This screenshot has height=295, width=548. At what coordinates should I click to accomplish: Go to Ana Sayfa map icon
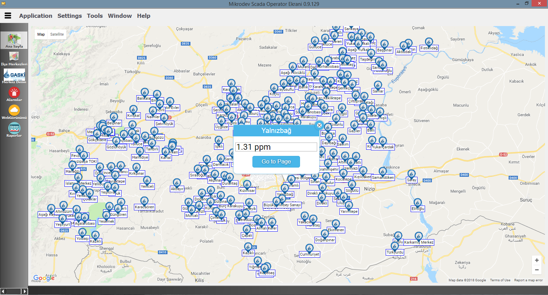tap(14, 40)
